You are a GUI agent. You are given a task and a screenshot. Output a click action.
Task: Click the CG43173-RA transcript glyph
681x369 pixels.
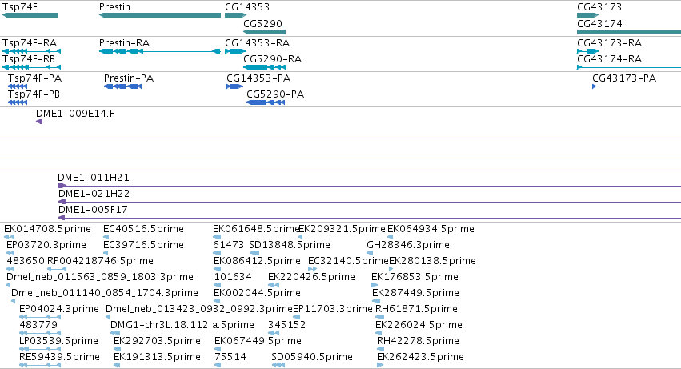(x=587, y=51)
